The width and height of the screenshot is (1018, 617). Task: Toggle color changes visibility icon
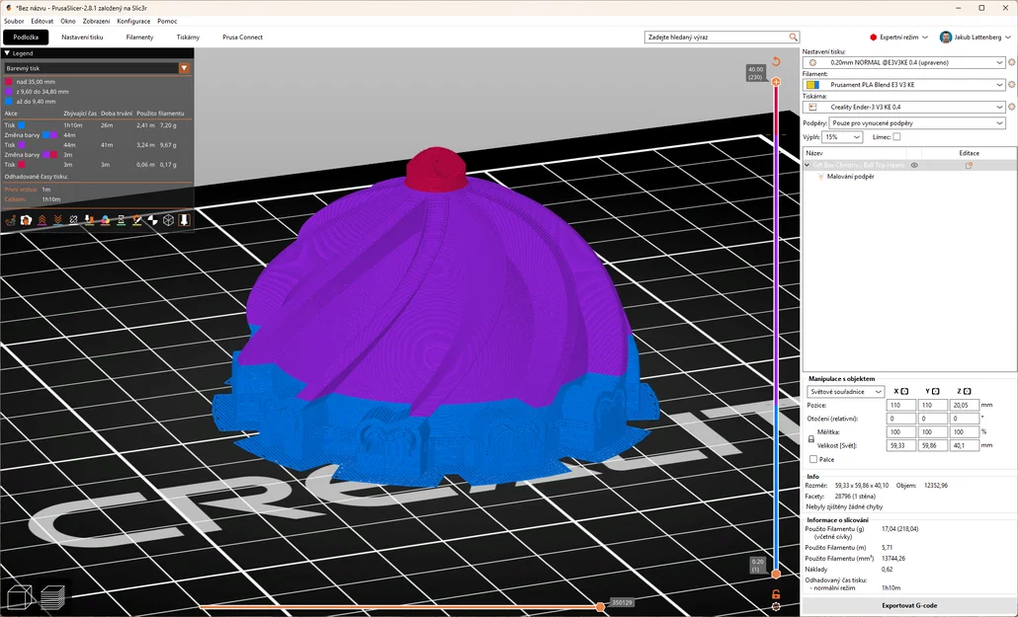tap(105, 220)
